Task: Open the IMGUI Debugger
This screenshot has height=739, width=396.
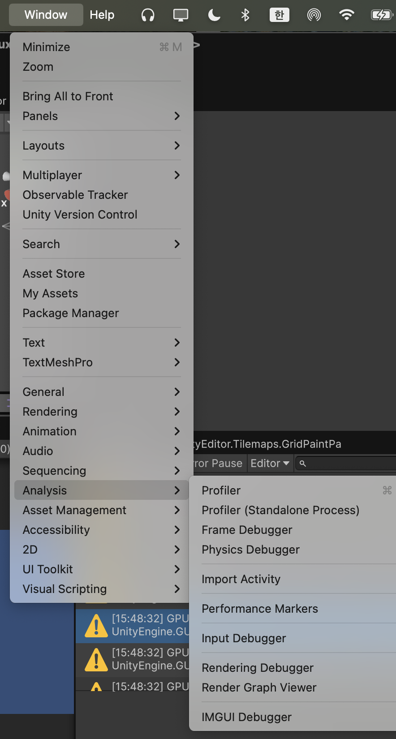Action: tap(295, 717)
